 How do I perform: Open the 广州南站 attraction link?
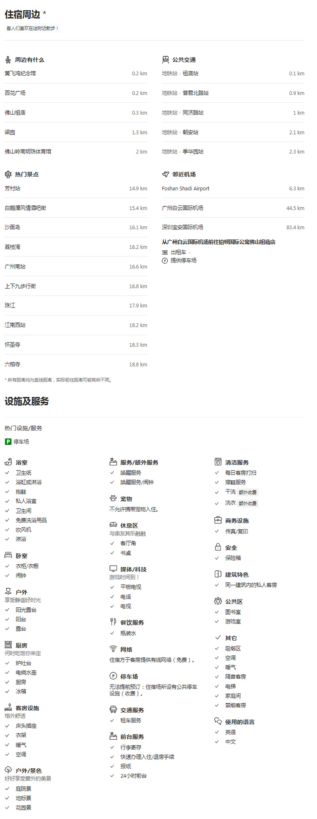click(15, 267)
